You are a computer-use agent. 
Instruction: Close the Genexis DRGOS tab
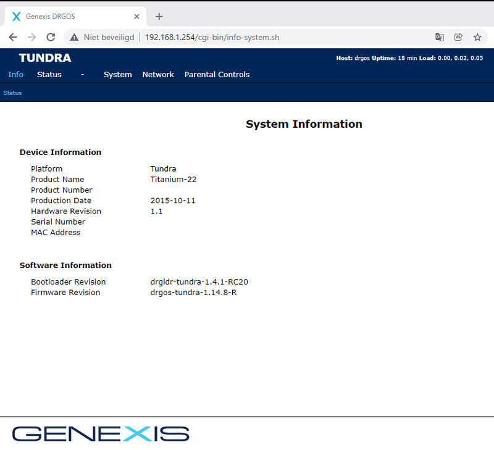[136, 17]
